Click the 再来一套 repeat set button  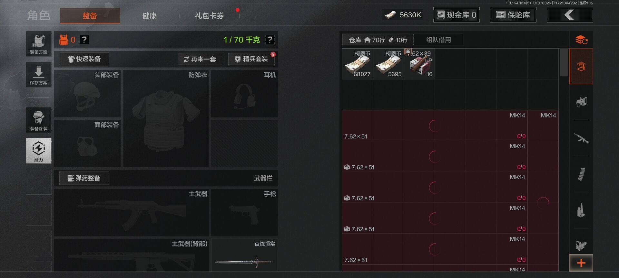201,59
